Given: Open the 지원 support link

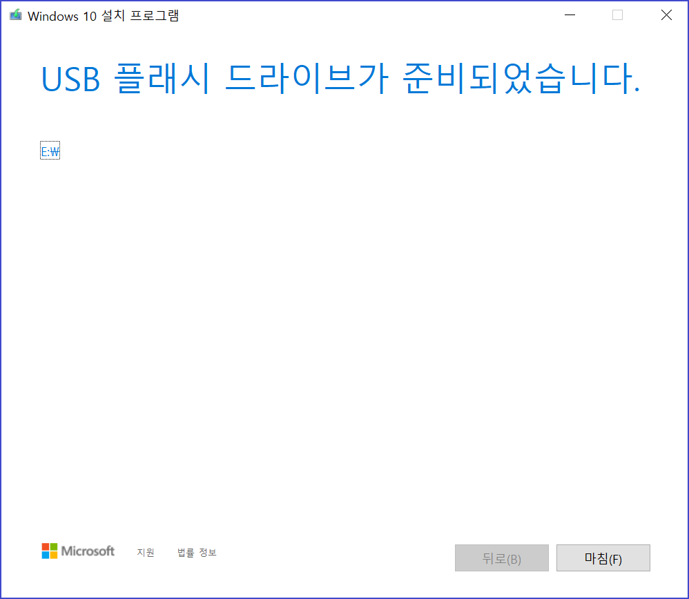Looking at the screenshot, I should 146,553.
